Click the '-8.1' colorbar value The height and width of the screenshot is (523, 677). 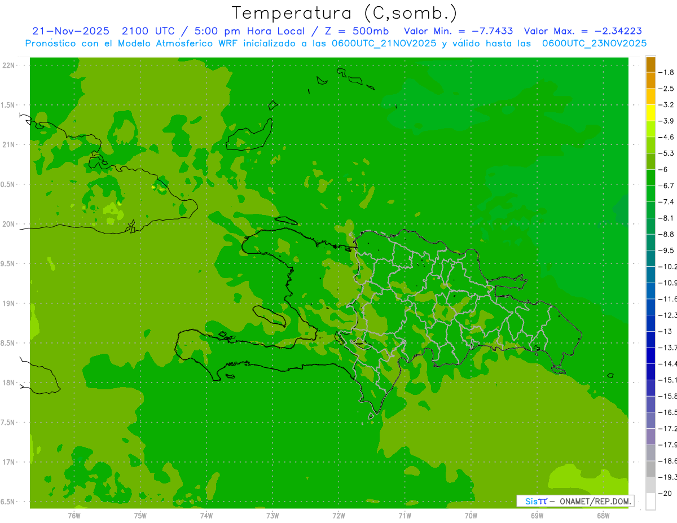(x=667, y=218)
